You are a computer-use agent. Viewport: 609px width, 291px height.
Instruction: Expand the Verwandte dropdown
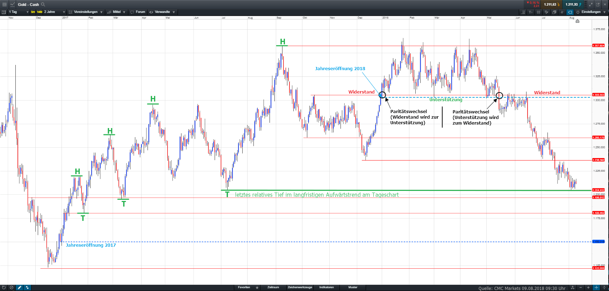pyautogui.click(x=174, y=12)
